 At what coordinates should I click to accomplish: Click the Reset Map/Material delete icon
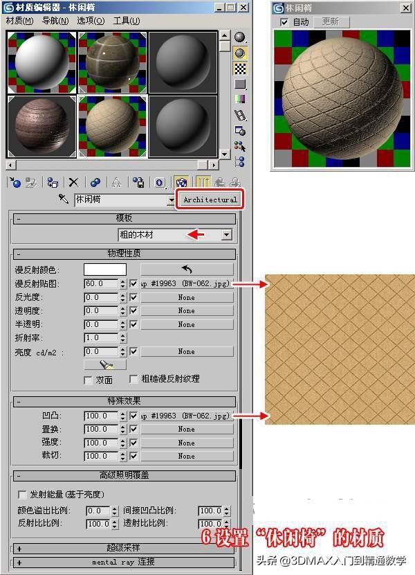click(73, 182)
